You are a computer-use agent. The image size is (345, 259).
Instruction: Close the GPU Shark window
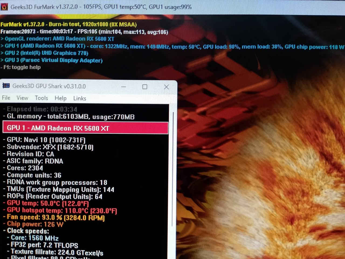[166, 87]
